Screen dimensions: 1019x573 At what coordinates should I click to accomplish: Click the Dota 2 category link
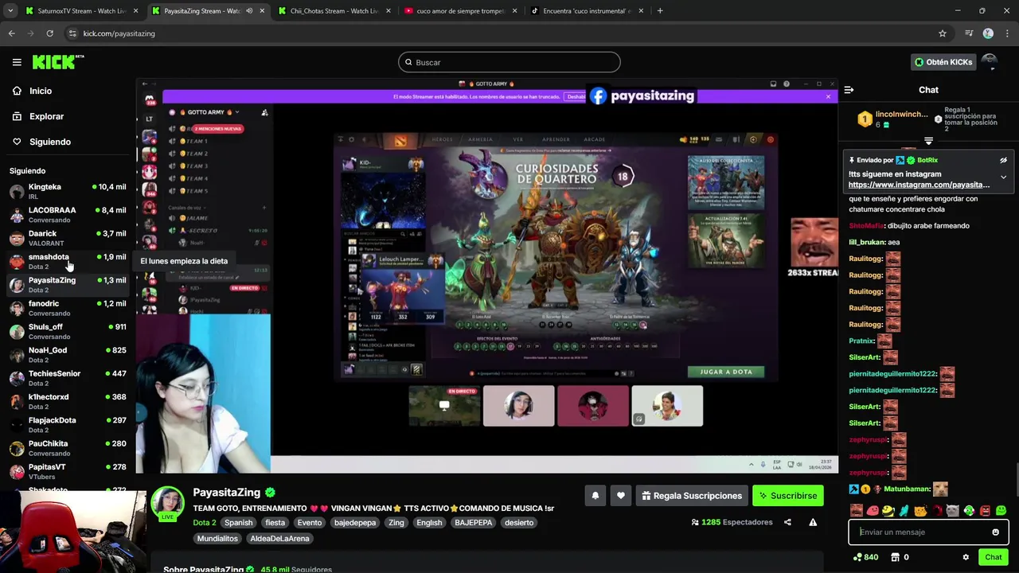click(205, 522)
